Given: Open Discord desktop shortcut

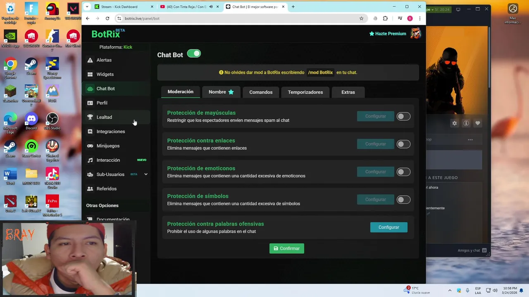Looking at the screenshot, I should click(x=31, y=121).
